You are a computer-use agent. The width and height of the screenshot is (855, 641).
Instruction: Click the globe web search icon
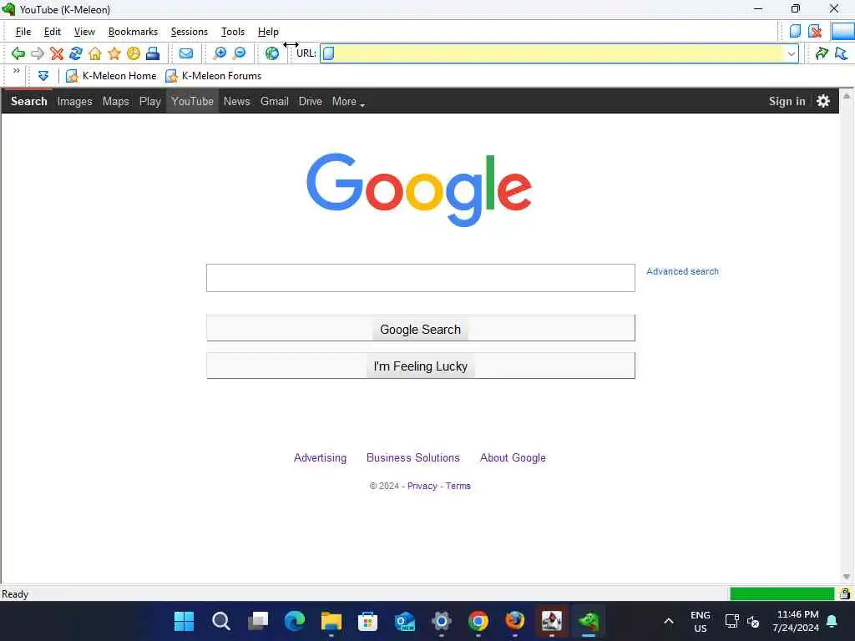click(x=271, y=53)
